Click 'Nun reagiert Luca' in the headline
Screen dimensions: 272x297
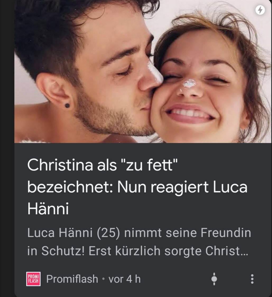coord(182,187)
